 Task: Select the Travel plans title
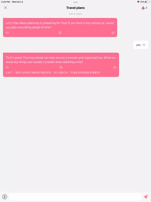click(75, 8)
